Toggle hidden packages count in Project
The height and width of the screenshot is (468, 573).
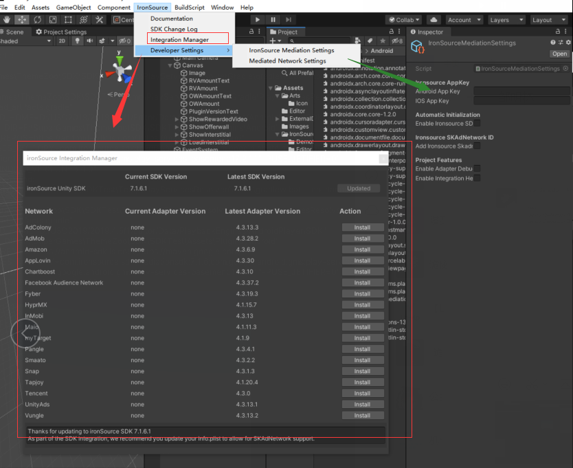396,41
